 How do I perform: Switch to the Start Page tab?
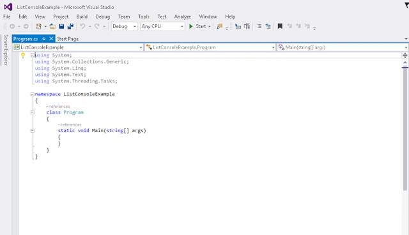(68, 39)
